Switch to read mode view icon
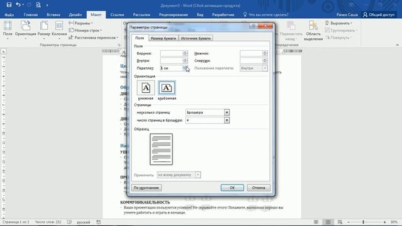The image size is (402, 226). (316, 222)
